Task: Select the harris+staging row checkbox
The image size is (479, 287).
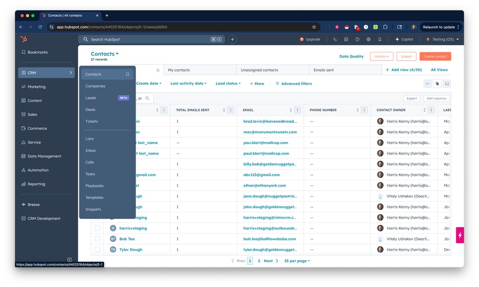Action: [97, 228]
